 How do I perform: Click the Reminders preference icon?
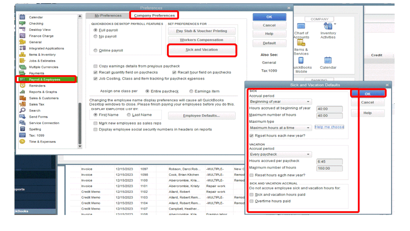23,85
